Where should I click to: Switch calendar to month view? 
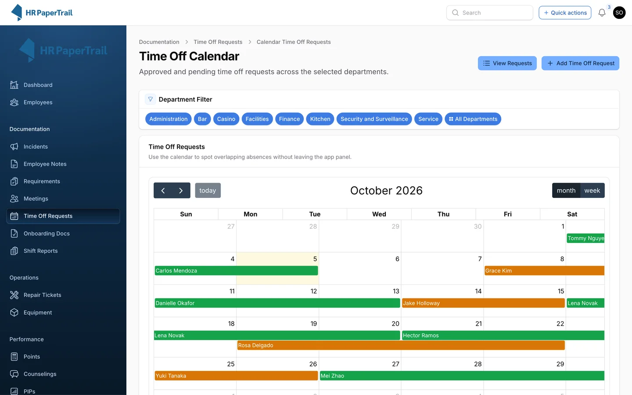[x=566, y=190]
